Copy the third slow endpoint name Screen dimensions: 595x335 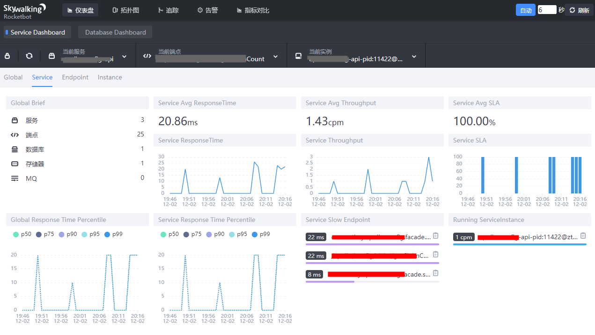(435, 273)
